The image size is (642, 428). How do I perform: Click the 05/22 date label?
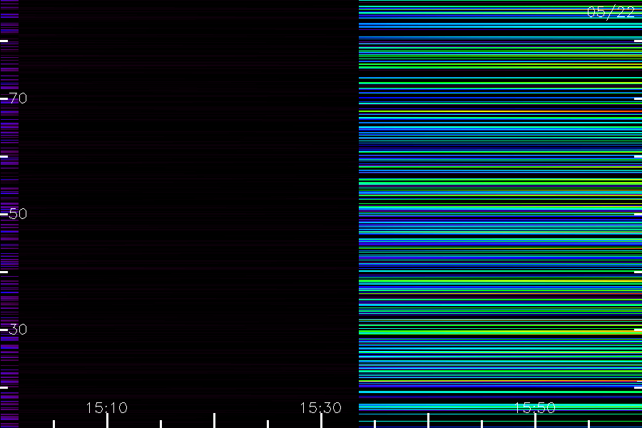(611, 12)
